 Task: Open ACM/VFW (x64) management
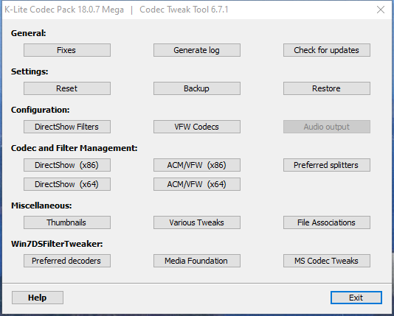tap(197, 184)
